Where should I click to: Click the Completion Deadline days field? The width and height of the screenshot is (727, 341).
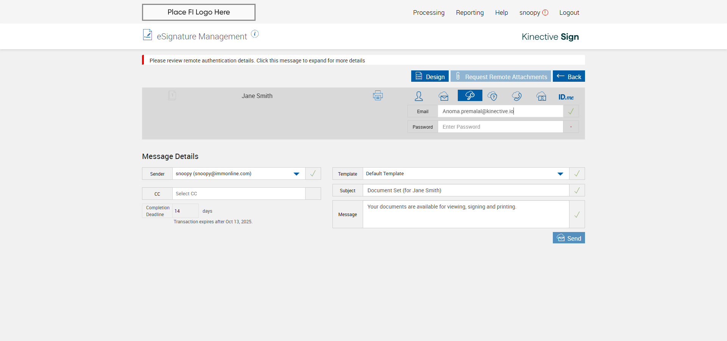pos(185,211)
